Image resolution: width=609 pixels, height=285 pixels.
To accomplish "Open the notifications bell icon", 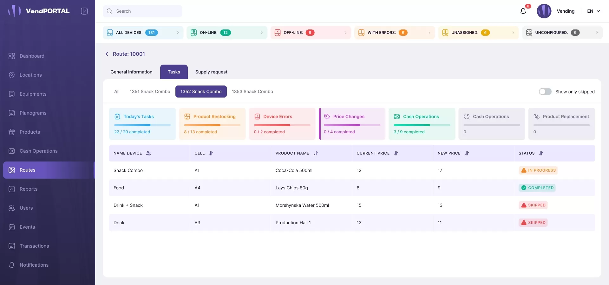I will coord(523,11).
